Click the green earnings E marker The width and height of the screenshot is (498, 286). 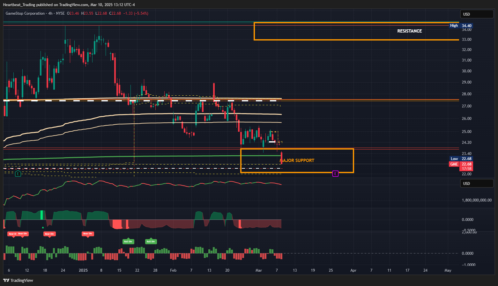pos(18,173)
